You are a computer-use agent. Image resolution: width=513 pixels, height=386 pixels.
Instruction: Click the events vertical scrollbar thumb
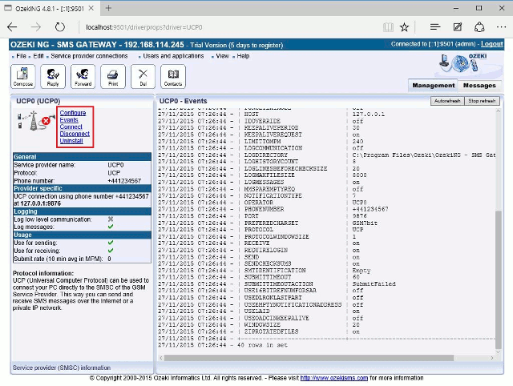pos(499,279)
